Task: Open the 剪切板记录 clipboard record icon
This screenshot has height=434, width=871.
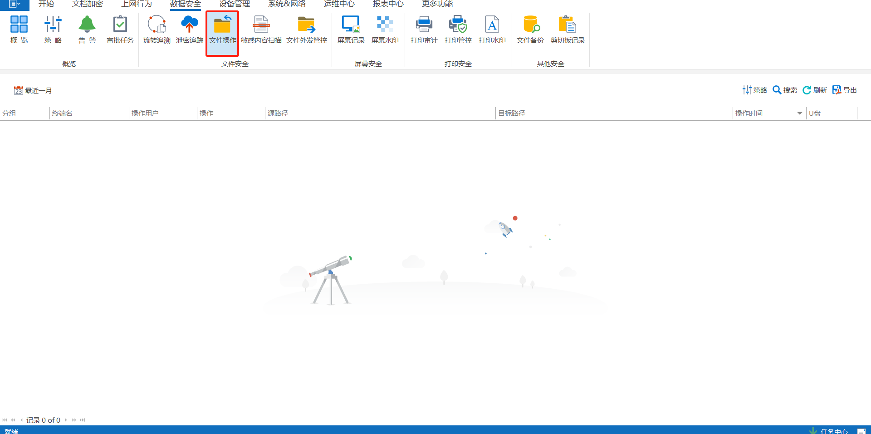Action: click(x=568, y=30)
